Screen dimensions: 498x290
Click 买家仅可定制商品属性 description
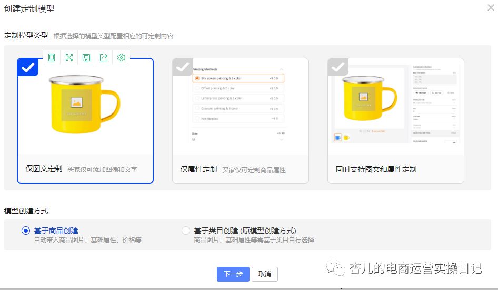point(254,170)
